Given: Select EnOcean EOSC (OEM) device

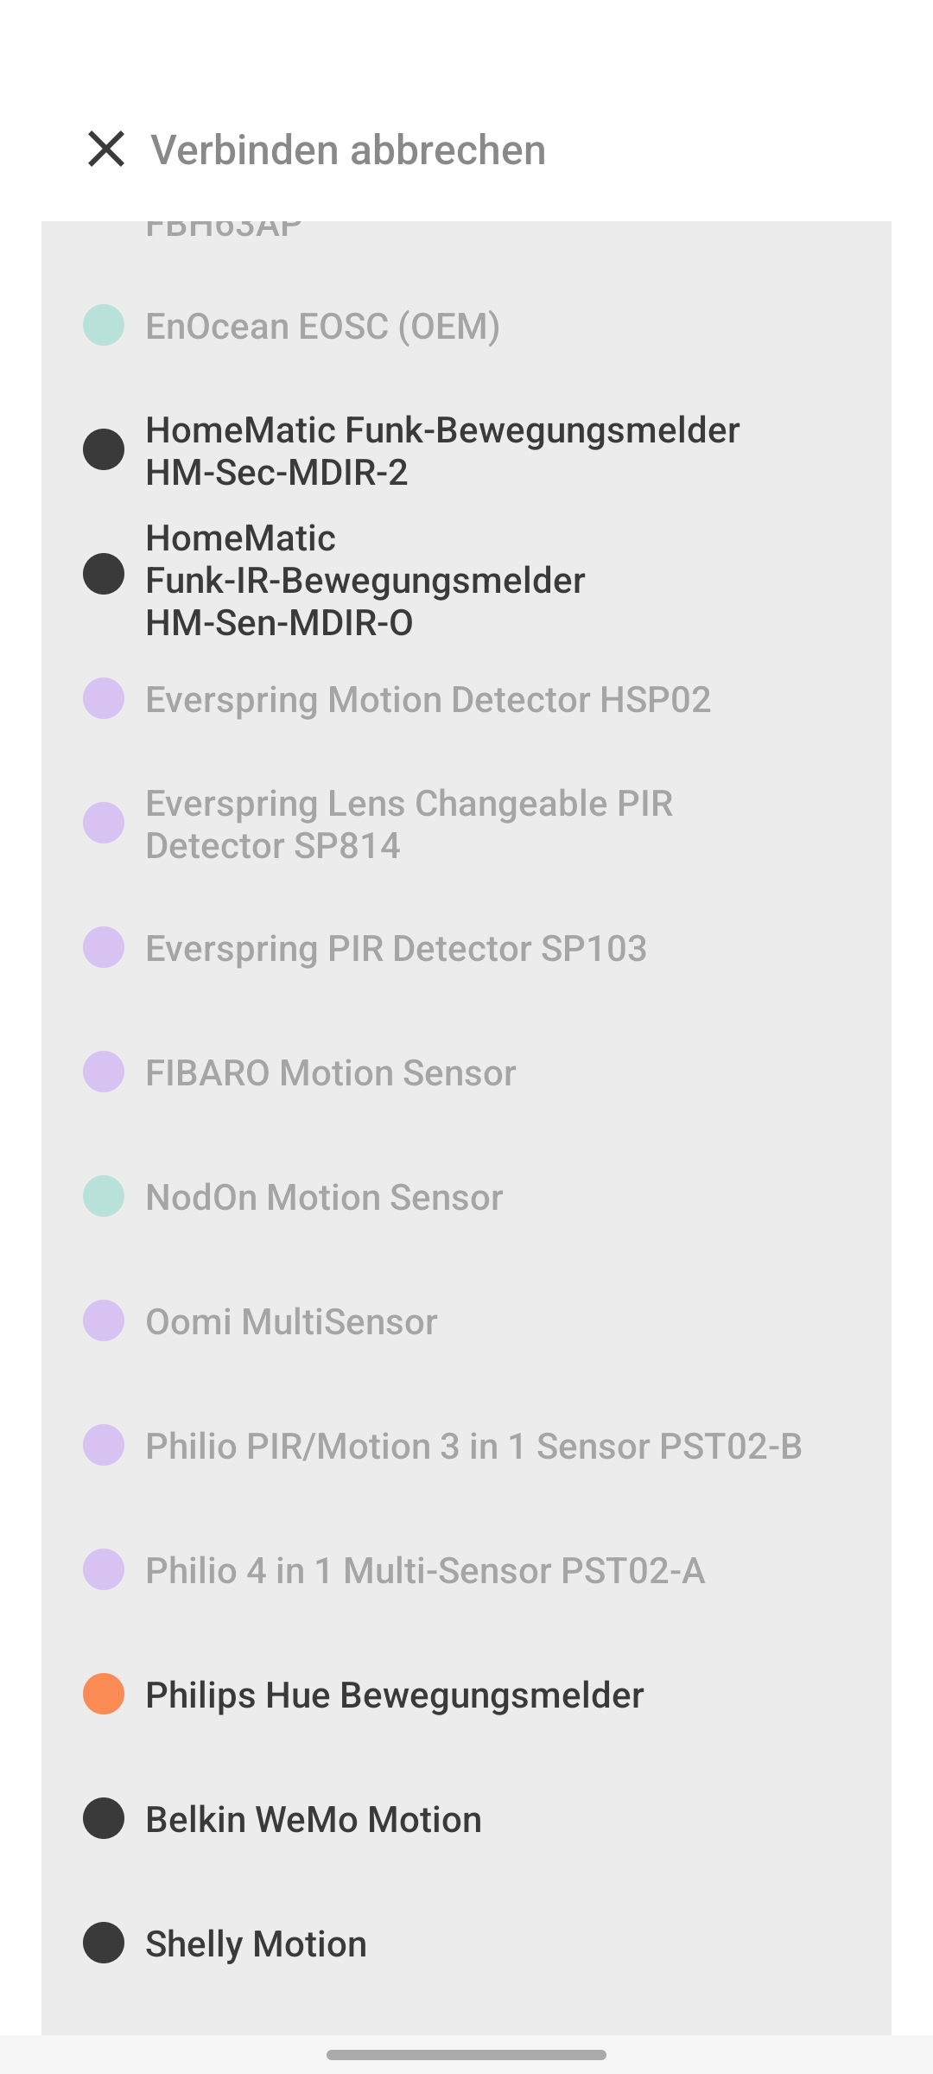Looking at the screenshot, I should (322, 326).
